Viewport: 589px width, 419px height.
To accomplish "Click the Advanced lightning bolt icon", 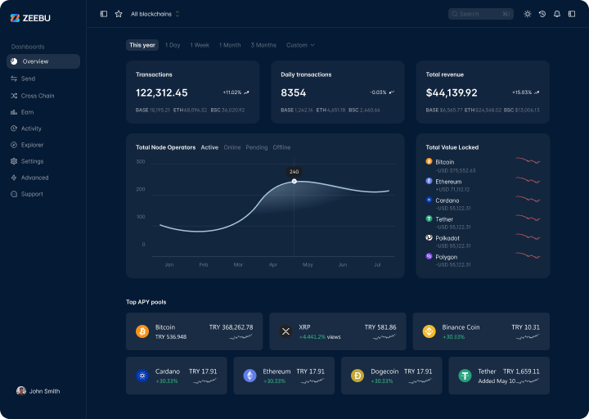I will tap(14, 178).
